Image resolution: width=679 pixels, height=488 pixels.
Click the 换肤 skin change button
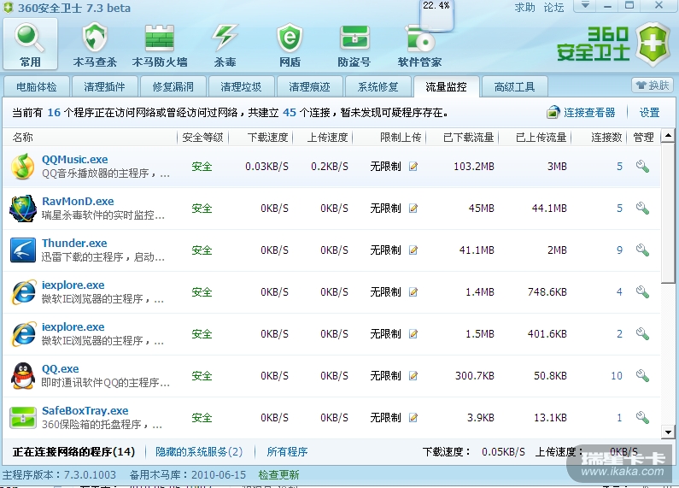653,85
